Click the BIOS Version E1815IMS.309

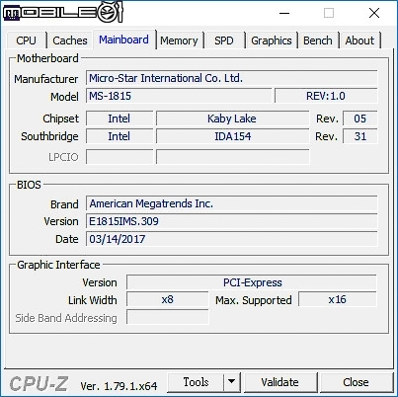click(x=232, y=221)
